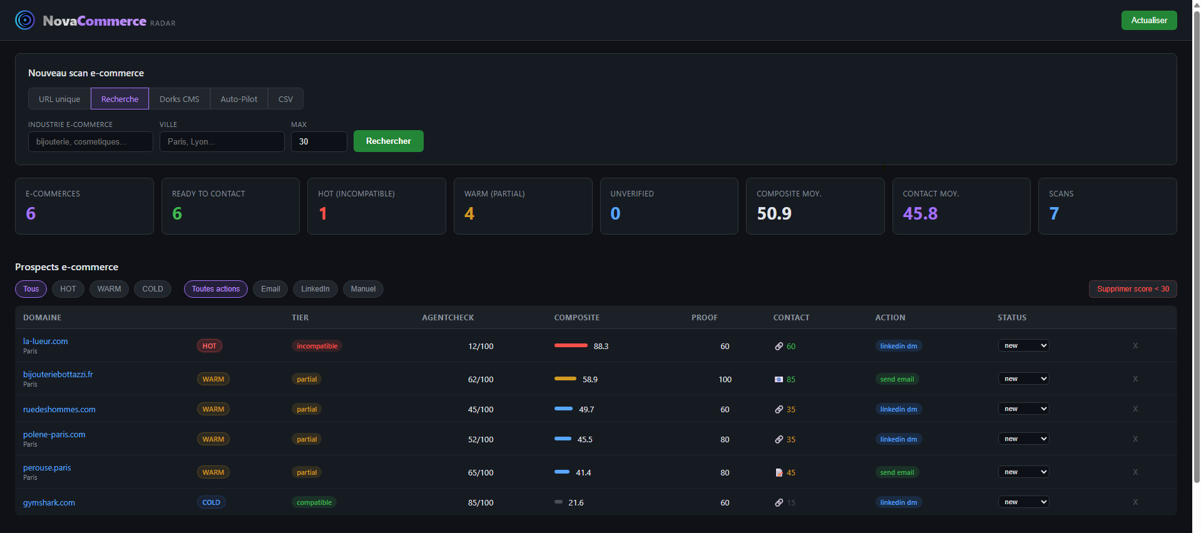Image resolution: width=1201 pixels, height=533 pixels.
Task: Focus the Max results field
Action: click(319, 141)
